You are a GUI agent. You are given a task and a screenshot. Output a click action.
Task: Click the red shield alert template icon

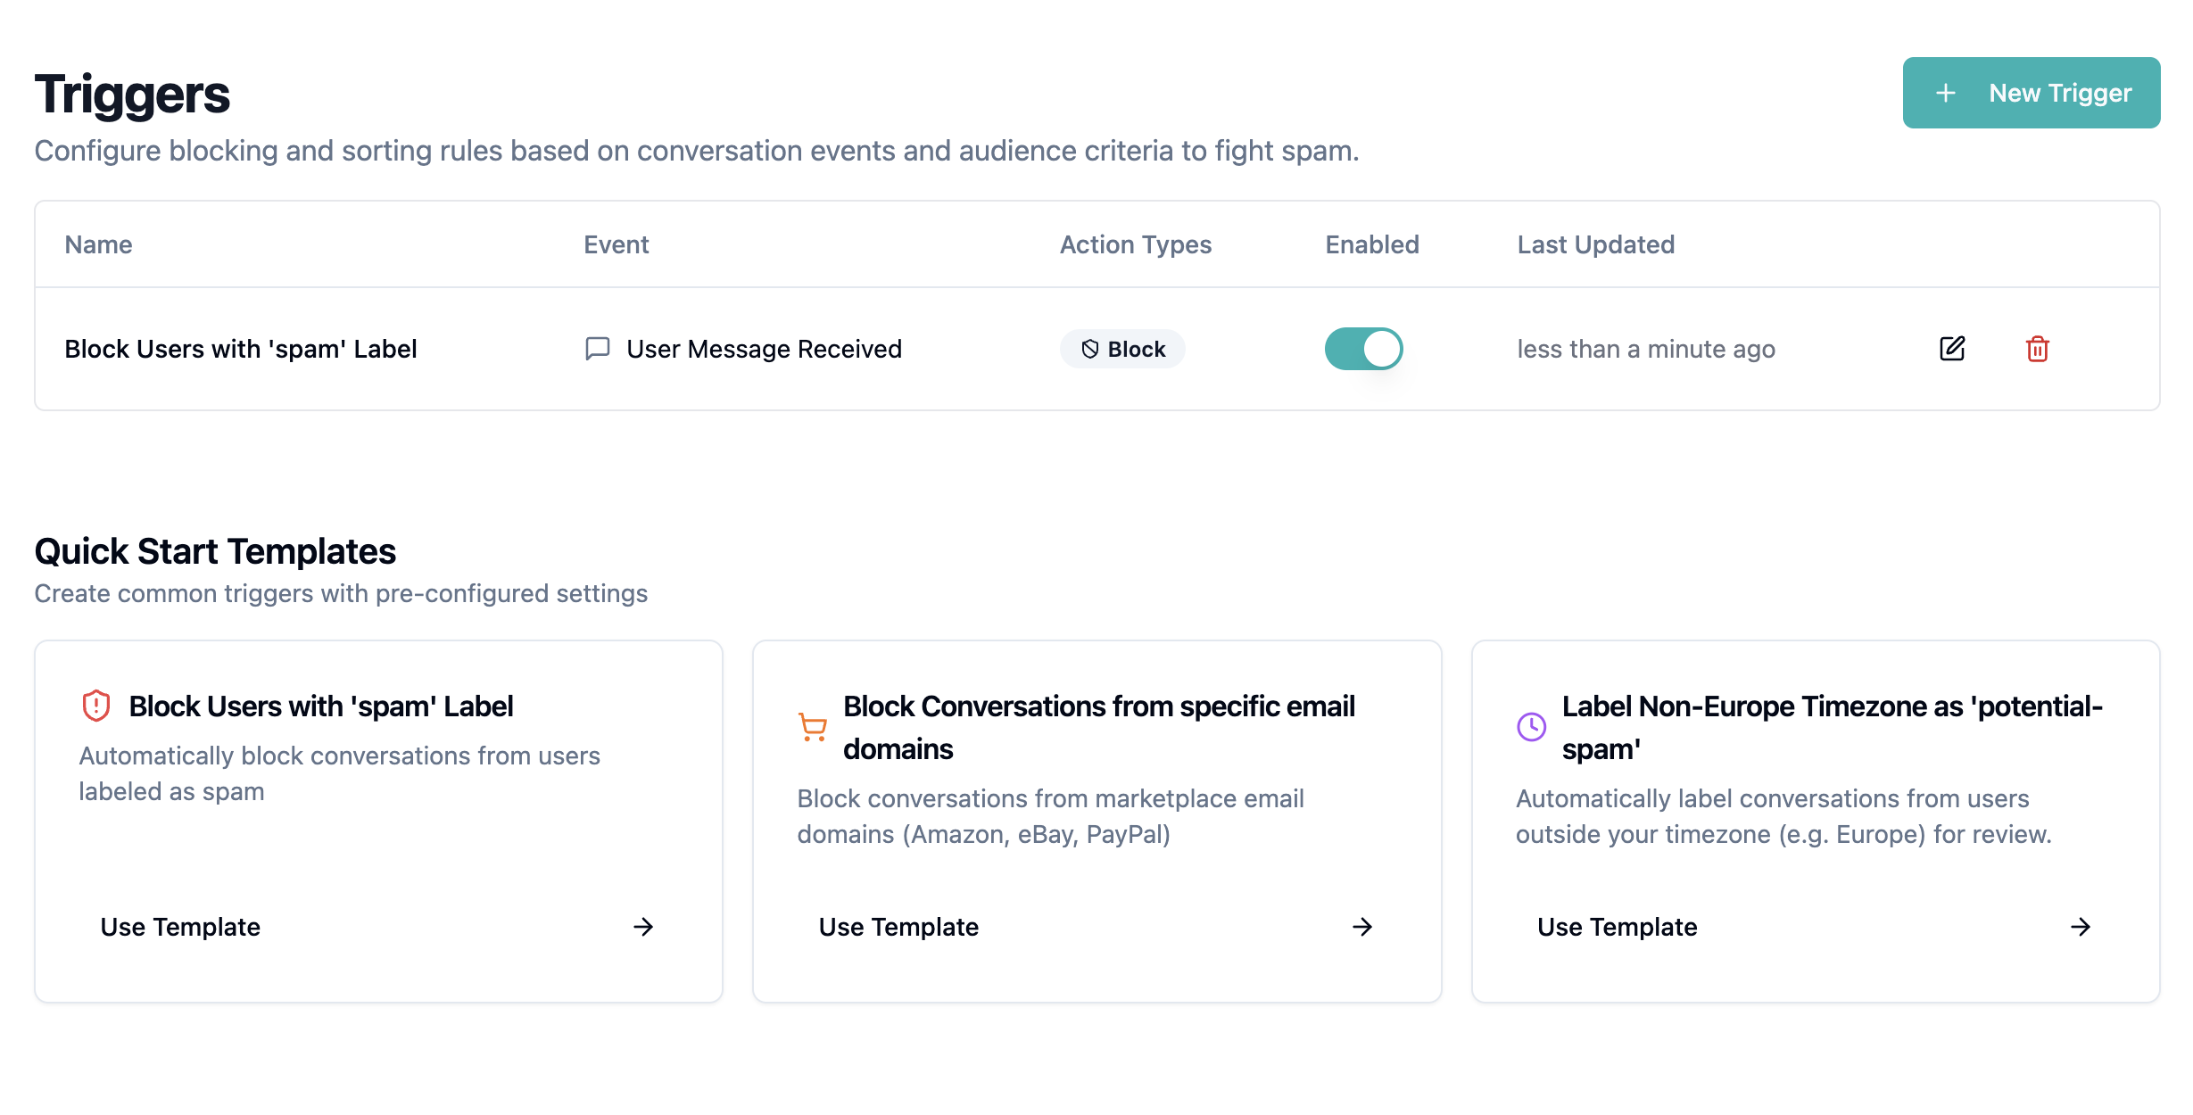click(96, 706)
